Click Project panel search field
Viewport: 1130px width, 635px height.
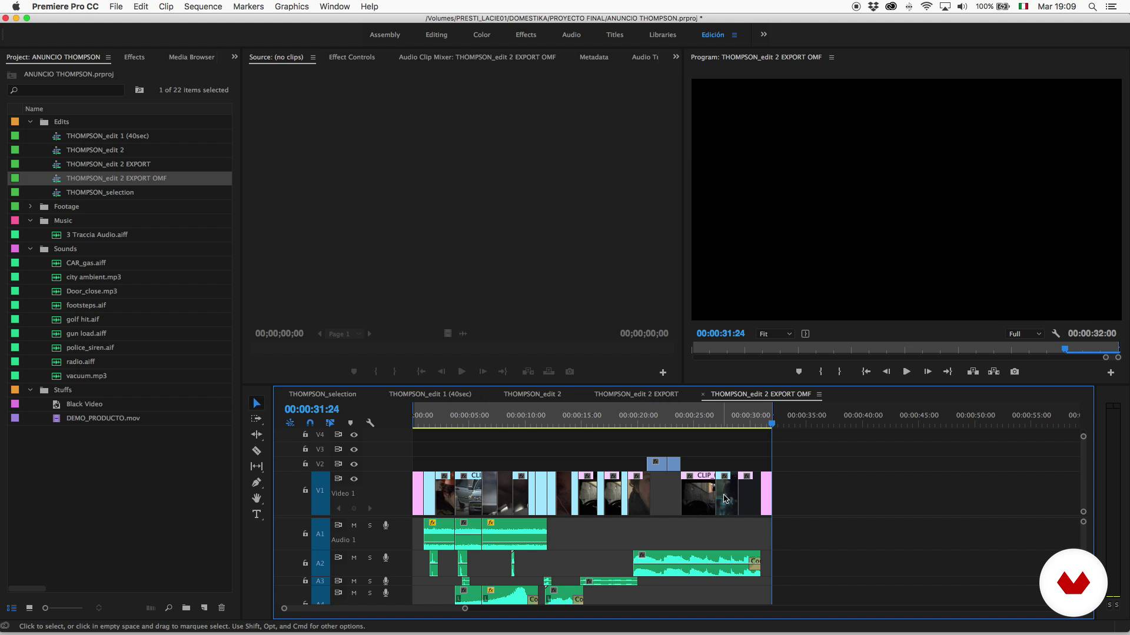(x=66, y=90)
